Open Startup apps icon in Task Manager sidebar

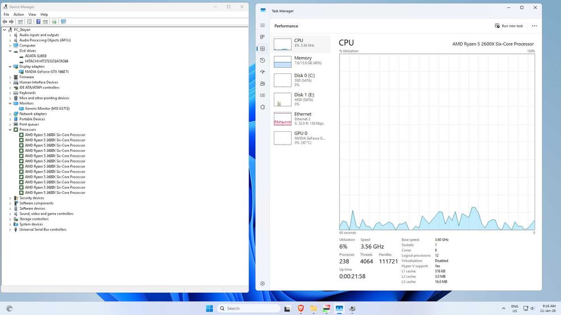coord(263,72)
